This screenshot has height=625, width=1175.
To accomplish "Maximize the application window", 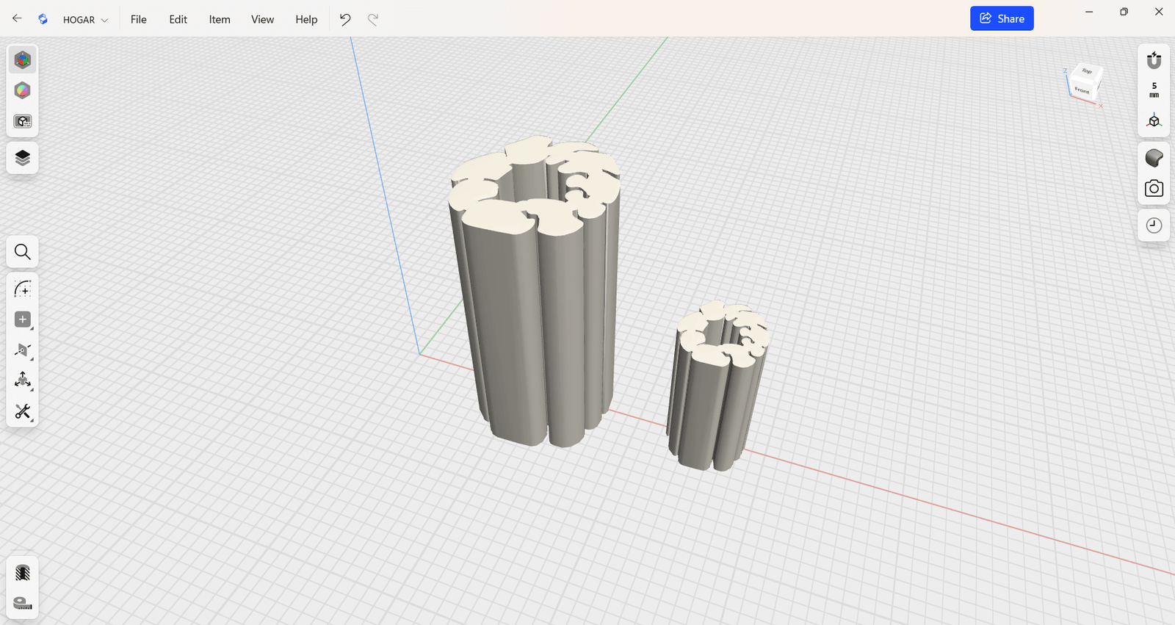I will 1124,12.
